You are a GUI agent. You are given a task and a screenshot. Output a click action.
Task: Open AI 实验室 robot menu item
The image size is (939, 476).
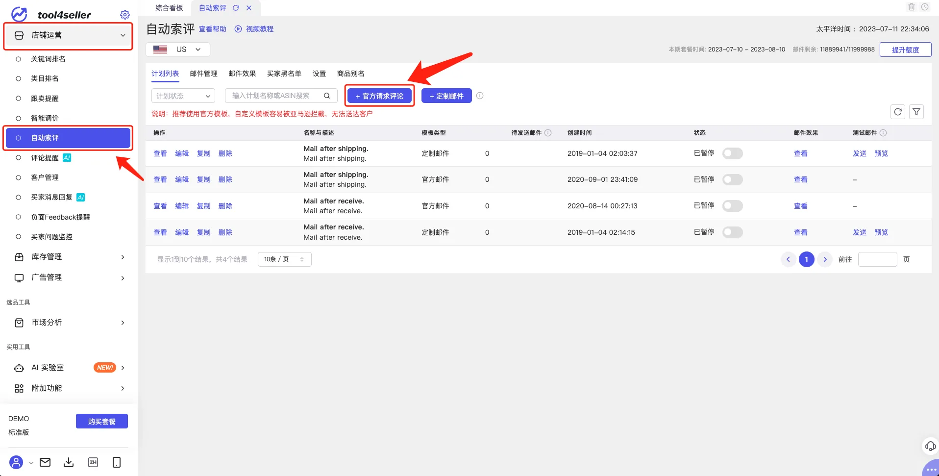pos(68,368)
